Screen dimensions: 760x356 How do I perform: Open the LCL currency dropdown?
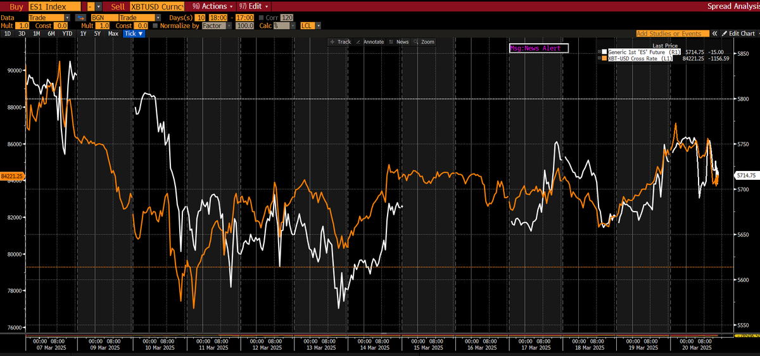click(318, 26)
